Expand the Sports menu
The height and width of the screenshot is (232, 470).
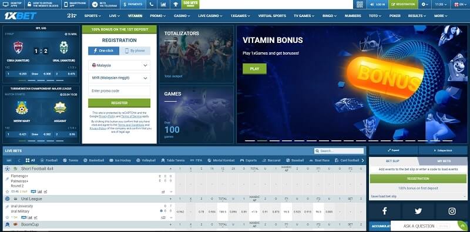(x=92, y=16)
